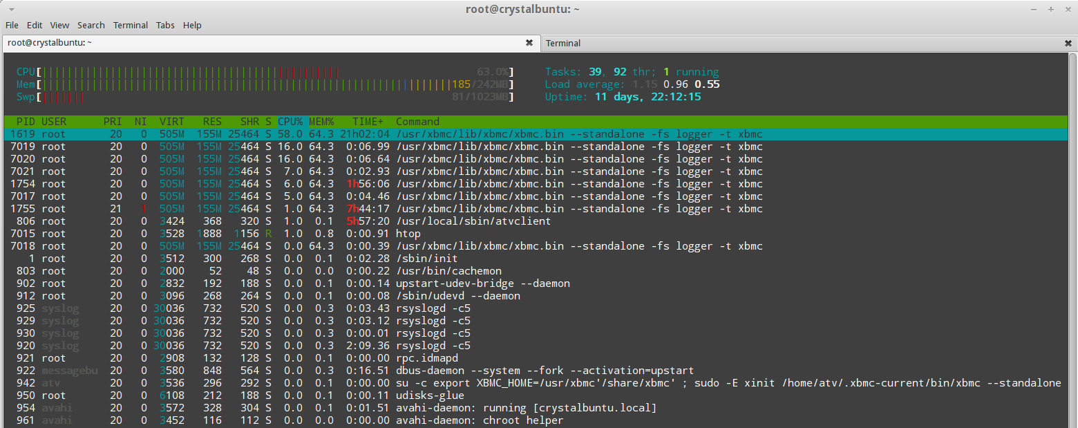Sort by CPU% column header
Image resolution: width=1078 pixels, height=428 pixels.
[x=290, y=122]
